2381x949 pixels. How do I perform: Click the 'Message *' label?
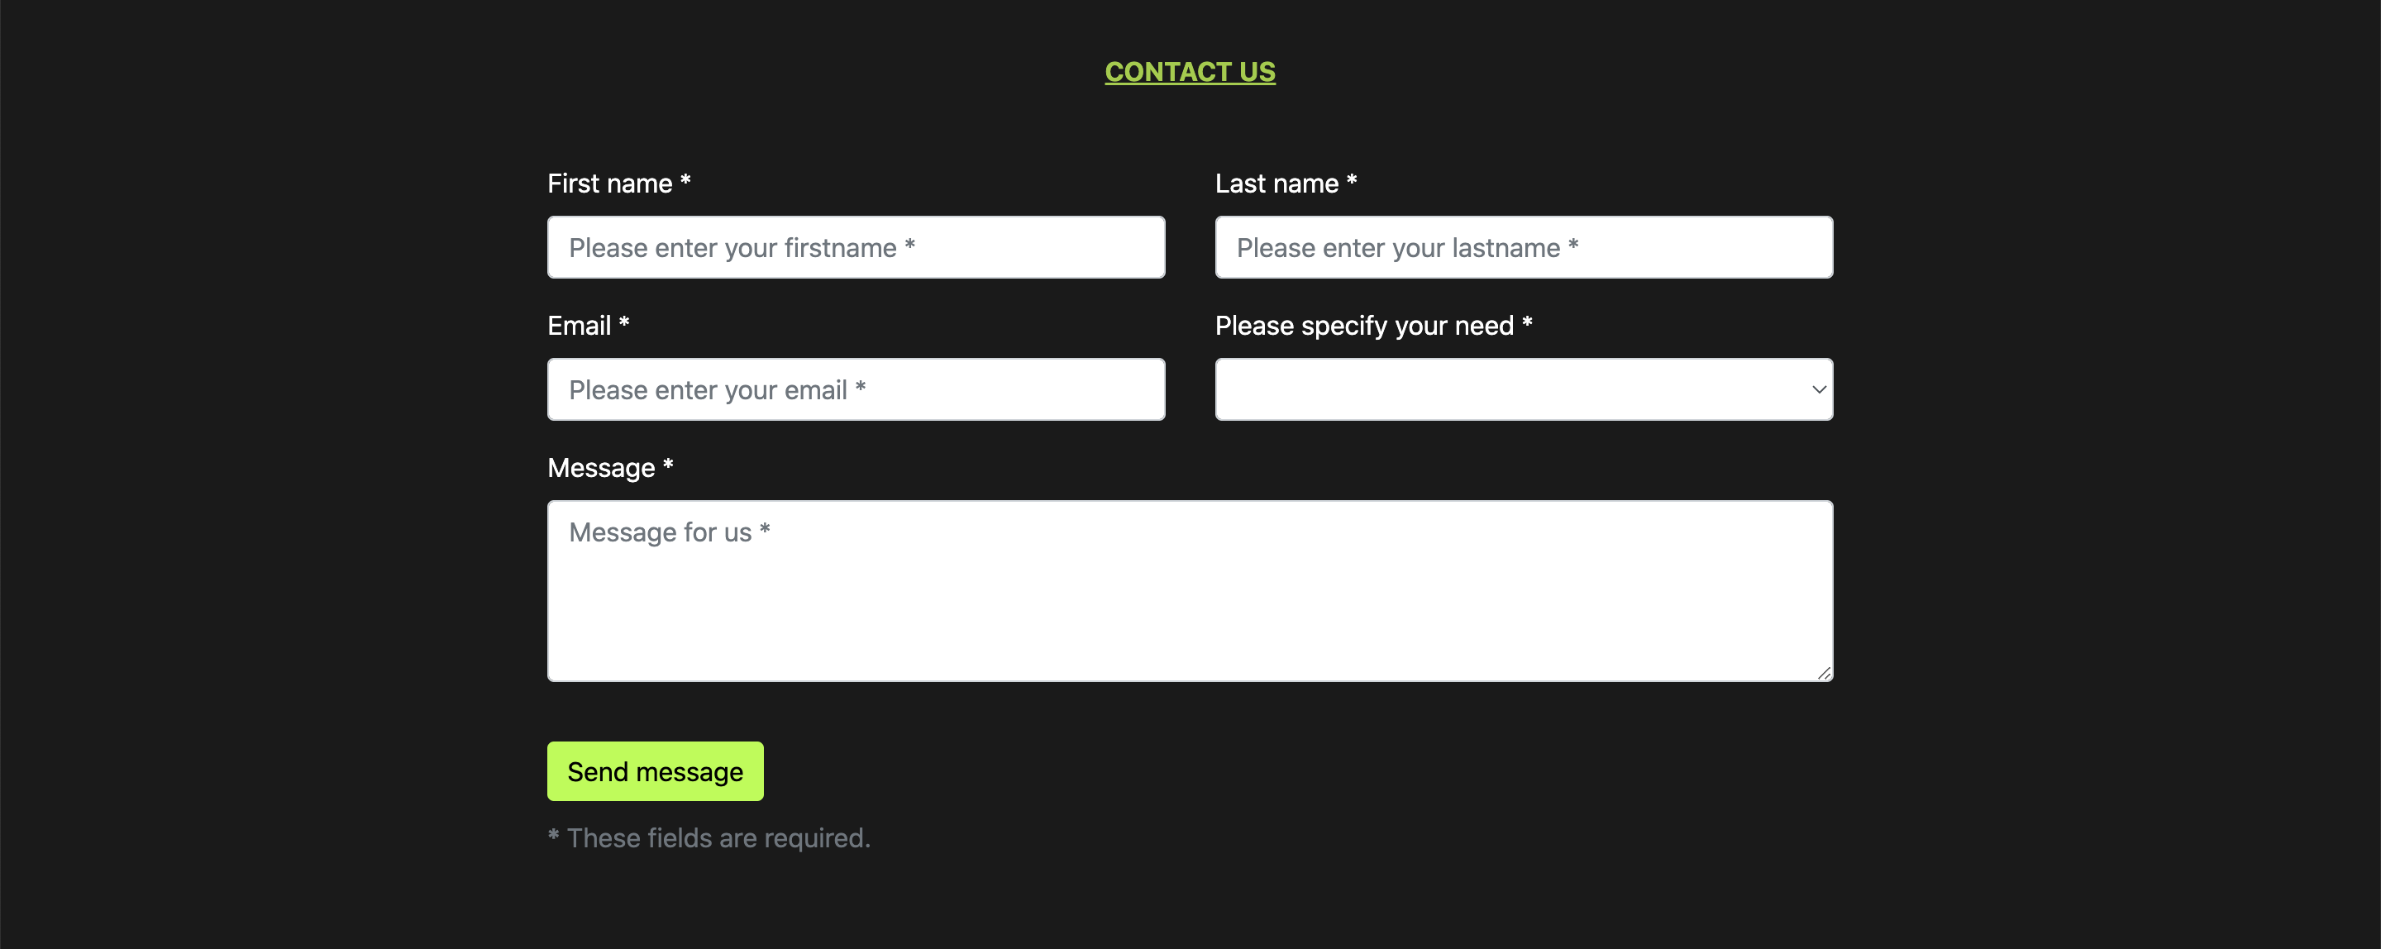tap(610, 468)
